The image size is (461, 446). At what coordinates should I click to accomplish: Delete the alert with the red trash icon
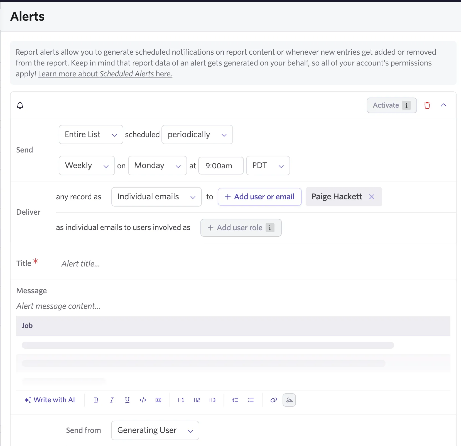coord(427,105)
